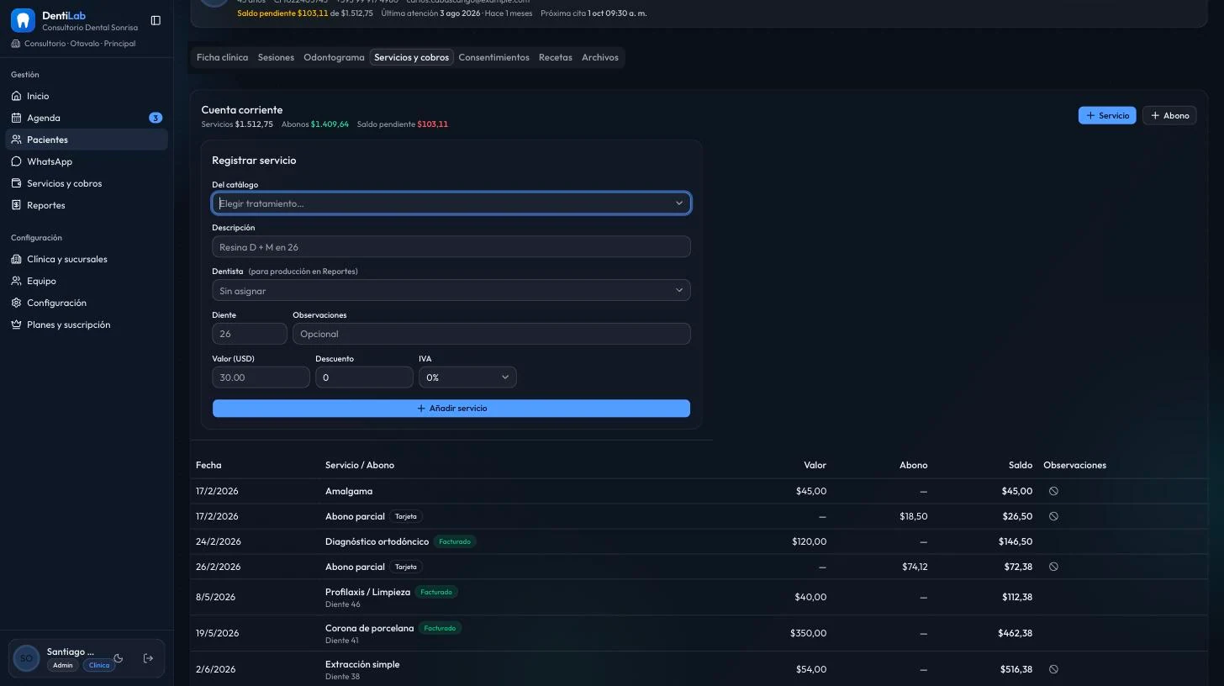
Task: Switch to the Odontograma tab
Action: (334, 57)
